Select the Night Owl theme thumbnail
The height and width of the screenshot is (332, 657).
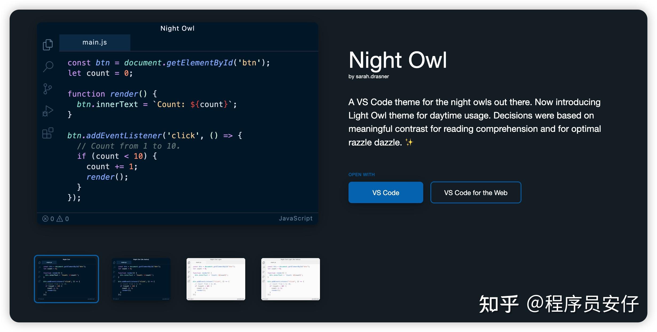[66, 279]
